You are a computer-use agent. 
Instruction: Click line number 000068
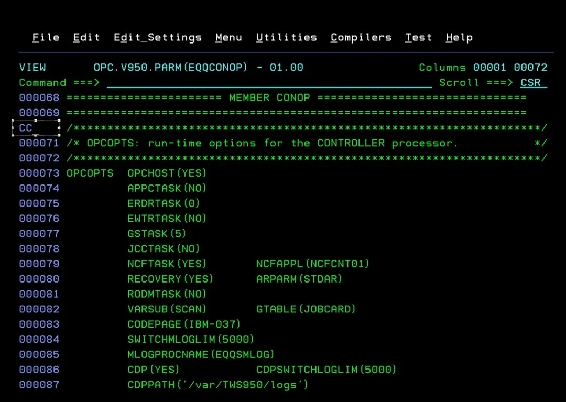tap(39, 98)
